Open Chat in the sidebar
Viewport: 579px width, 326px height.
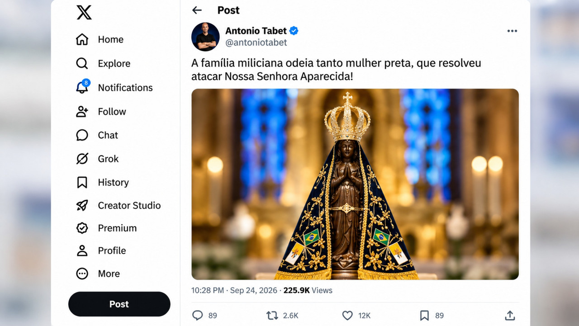coord(82,135)
